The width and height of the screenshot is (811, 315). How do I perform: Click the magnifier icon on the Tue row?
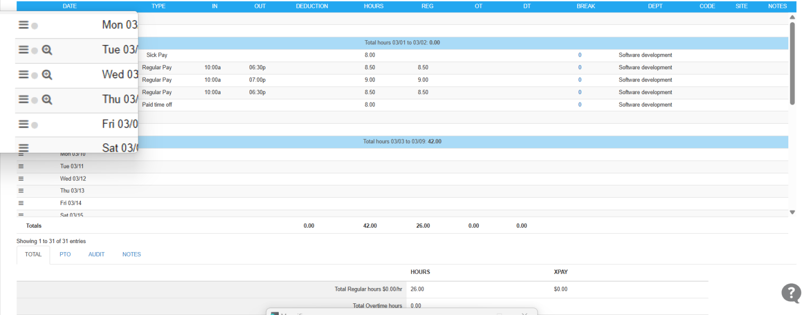(x=47, y=50)
